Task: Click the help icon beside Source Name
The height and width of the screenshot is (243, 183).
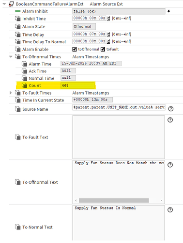Action: pyautogui.click(x=170, y=109)
